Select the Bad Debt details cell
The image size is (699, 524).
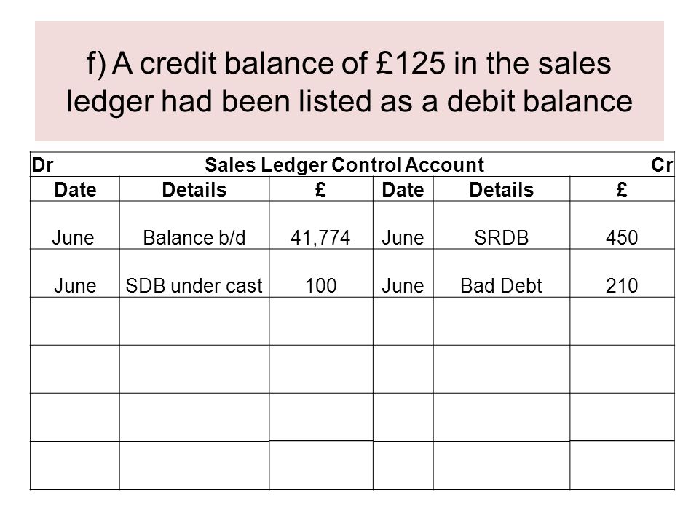click(x=502, y=273)
